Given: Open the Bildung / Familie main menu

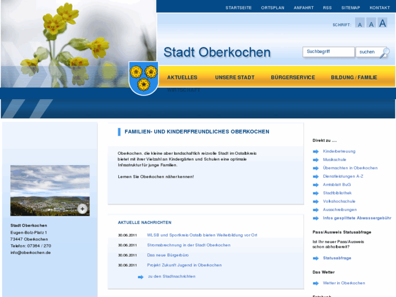Looking at the screenshot, I should coord(354,77).
